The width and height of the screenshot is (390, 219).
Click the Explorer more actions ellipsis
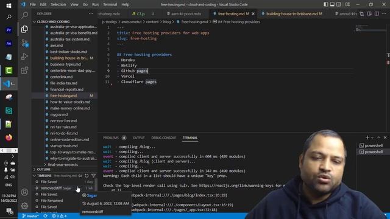(x=91, y=13)
